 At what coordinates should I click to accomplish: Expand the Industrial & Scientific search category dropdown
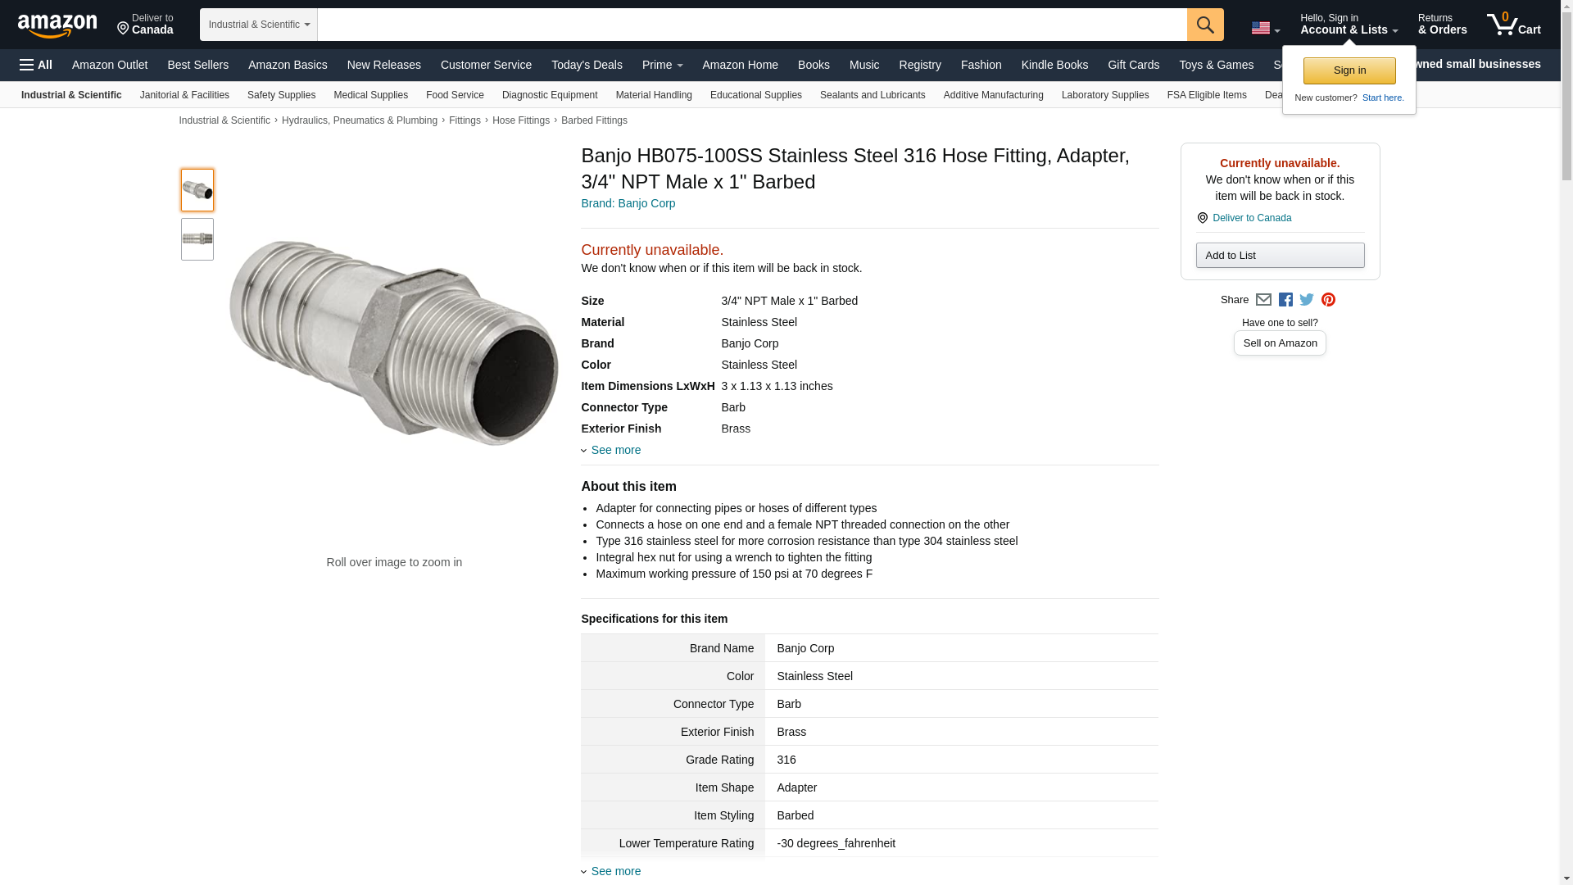pyautogui.click(x=259, y=25)
